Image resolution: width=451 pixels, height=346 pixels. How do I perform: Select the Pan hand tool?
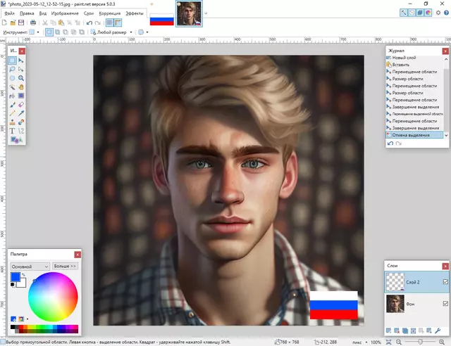21,87
